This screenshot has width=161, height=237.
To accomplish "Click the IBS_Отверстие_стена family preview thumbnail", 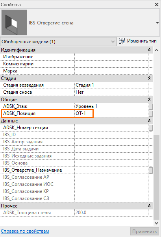I will (14, 22).
